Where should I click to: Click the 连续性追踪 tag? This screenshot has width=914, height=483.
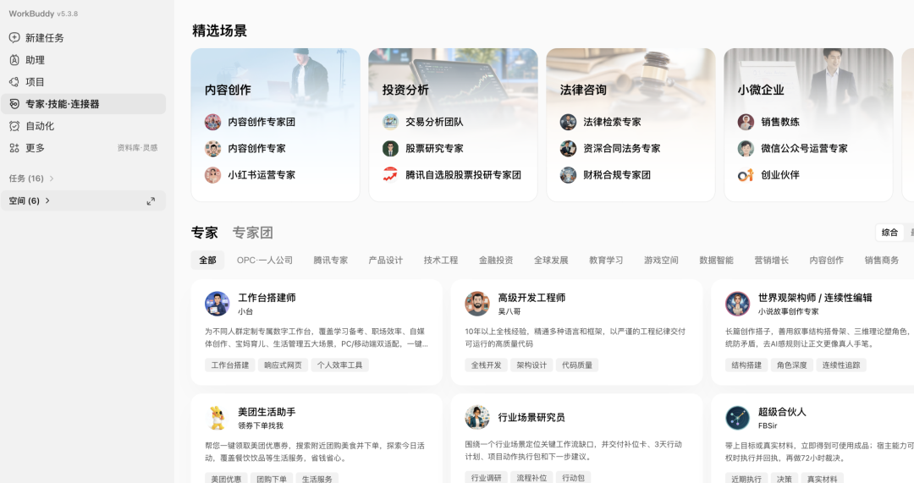[x=841, y=365]
